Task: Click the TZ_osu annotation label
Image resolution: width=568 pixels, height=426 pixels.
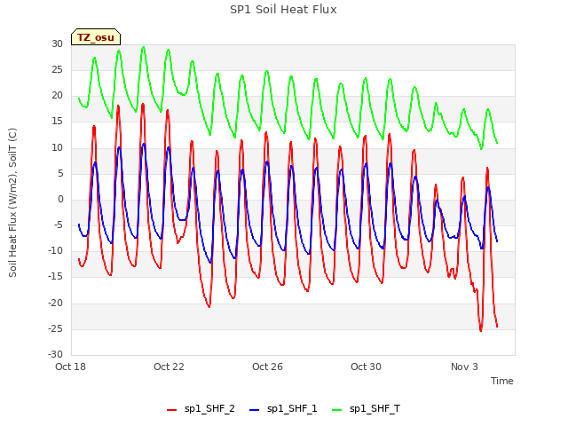Action: click(x=96, y=37)
